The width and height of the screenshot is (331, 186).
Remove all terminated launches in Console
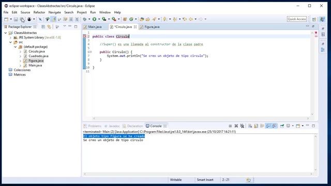242,126
